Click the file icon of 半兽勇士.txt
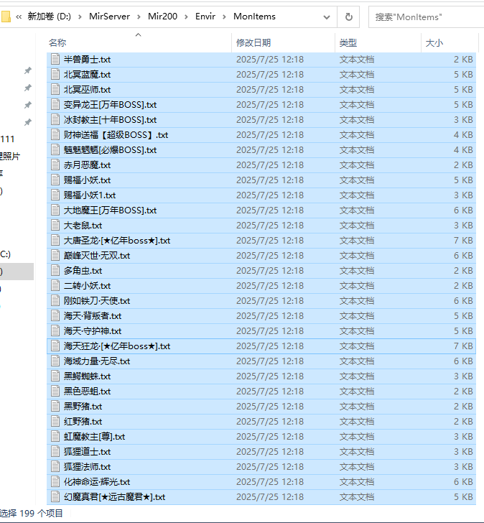 point(55,60)
